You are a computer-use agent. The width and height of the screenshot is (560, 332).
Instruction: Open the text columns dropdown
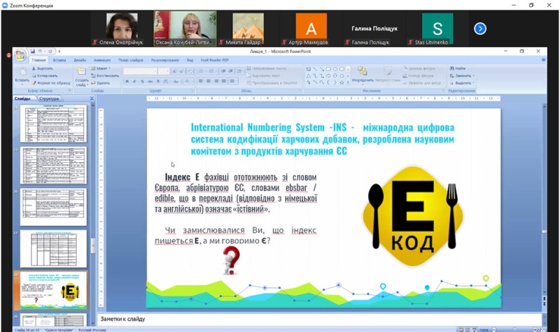click(x=232, y=81)
